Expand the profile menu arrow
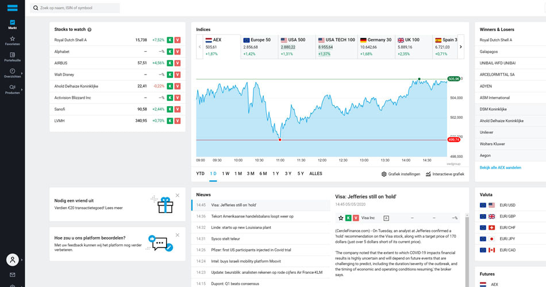 pyautogui.click(x=22, y=260)
